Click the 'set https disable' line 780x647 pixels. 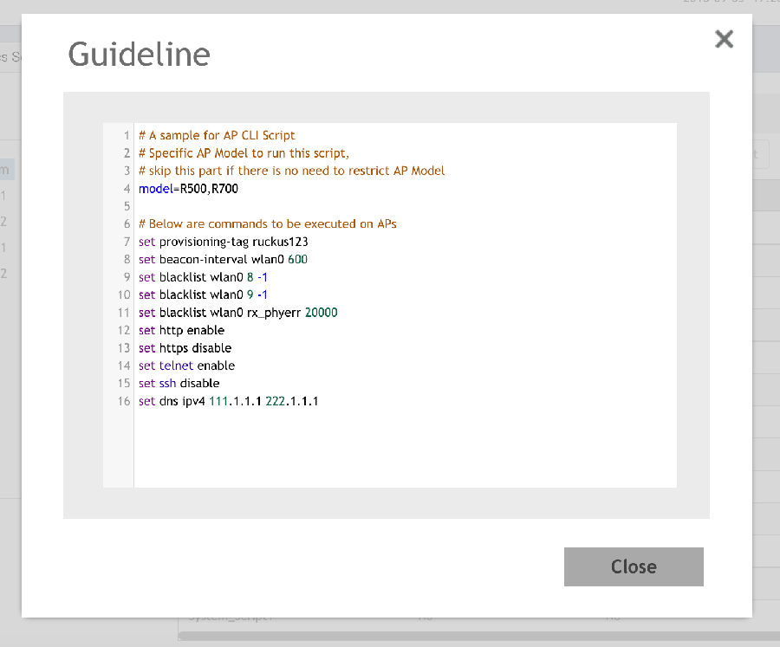(x=185, y=348)
